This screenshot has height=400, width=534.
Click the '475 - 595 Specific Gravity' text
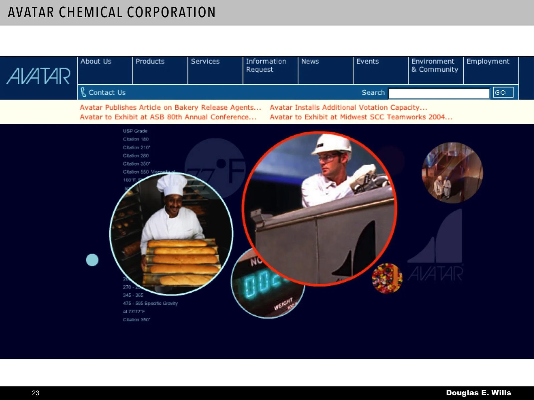[150, 303]
